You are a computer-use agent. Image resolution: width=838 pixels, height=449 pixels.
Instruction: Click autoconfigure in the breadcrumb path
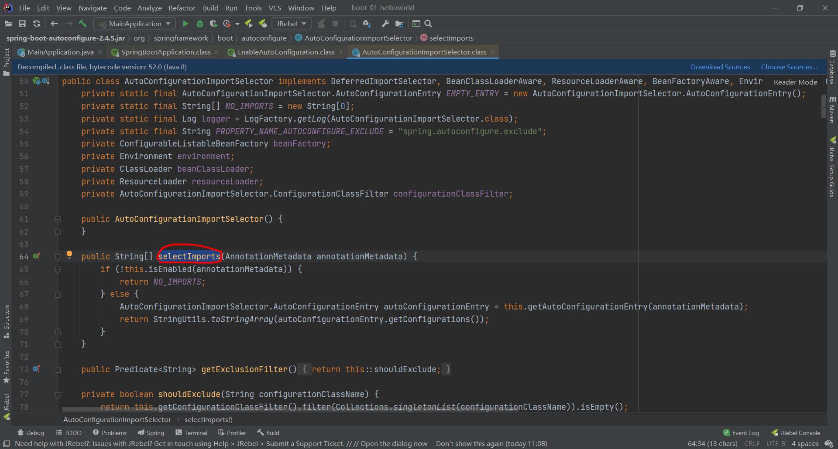click(264, 38)
